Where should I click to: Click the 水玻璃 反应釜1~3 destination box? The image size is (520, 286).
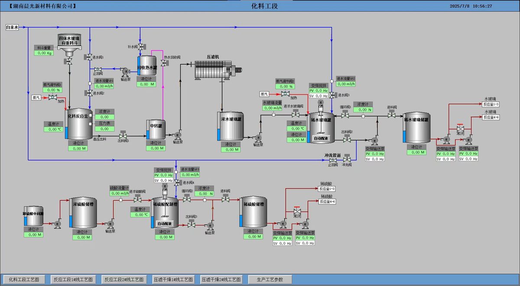click(491, 104)
